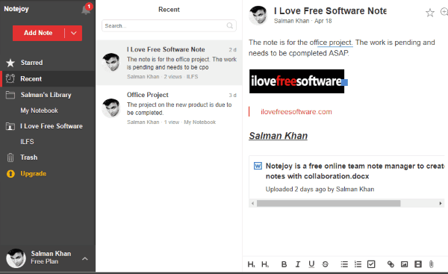Insert a bulleted list

344,264
